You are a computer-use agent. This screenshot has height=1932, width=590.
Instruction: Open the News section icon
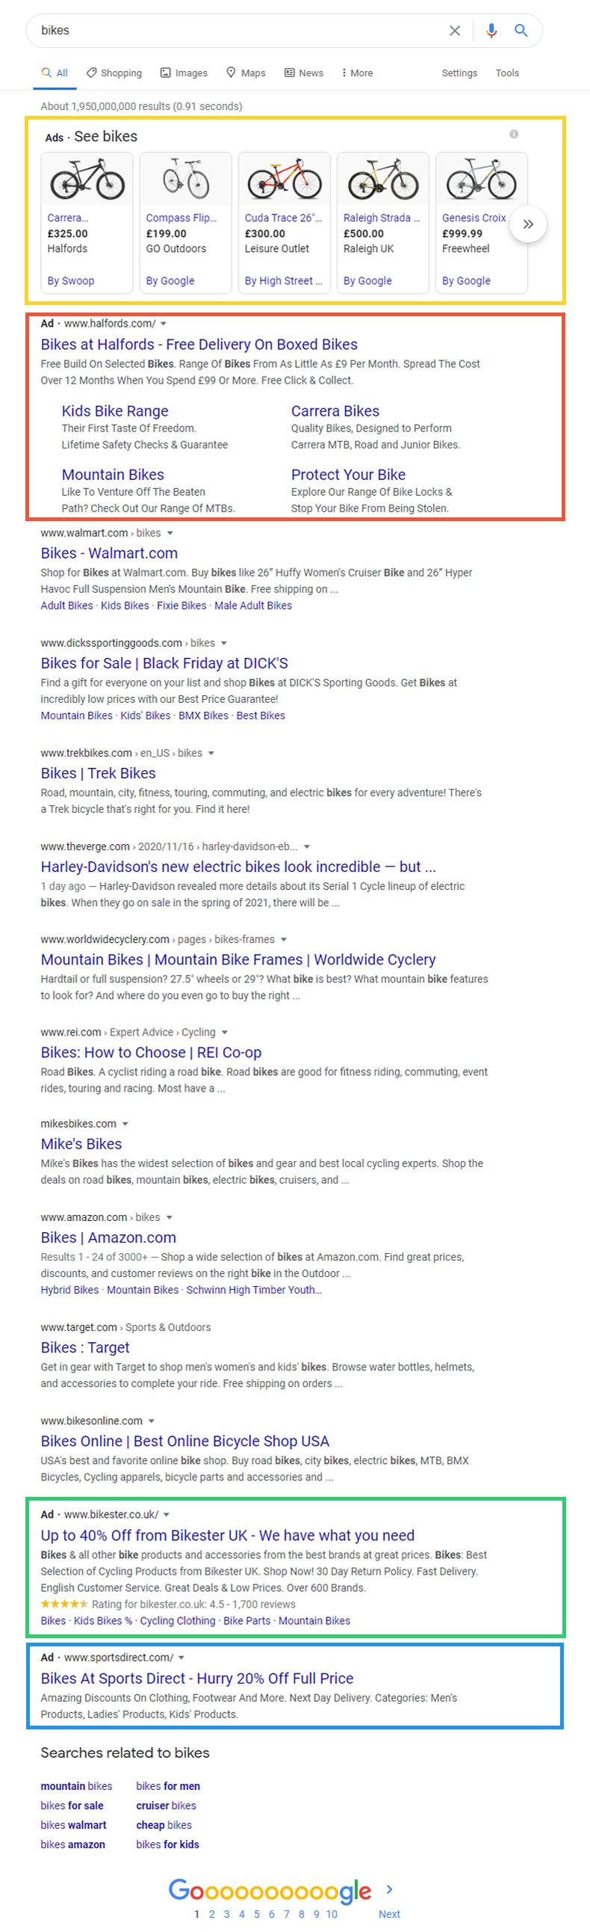tap(289, 72)
